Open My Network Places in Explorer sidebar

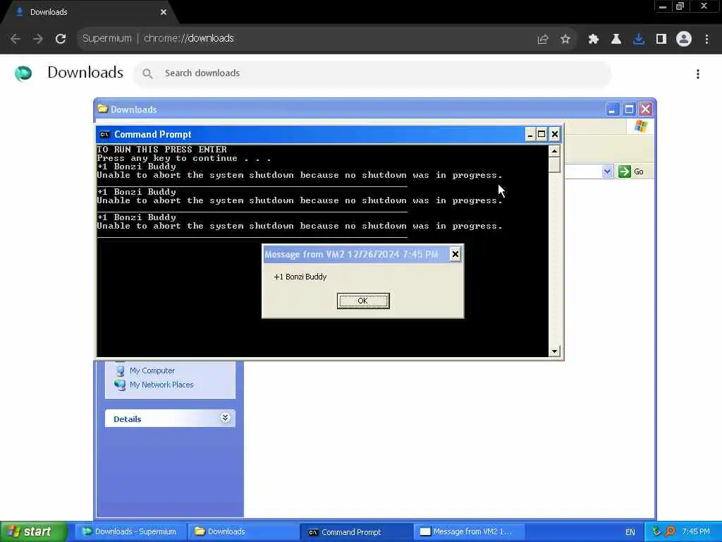(161, 385)
